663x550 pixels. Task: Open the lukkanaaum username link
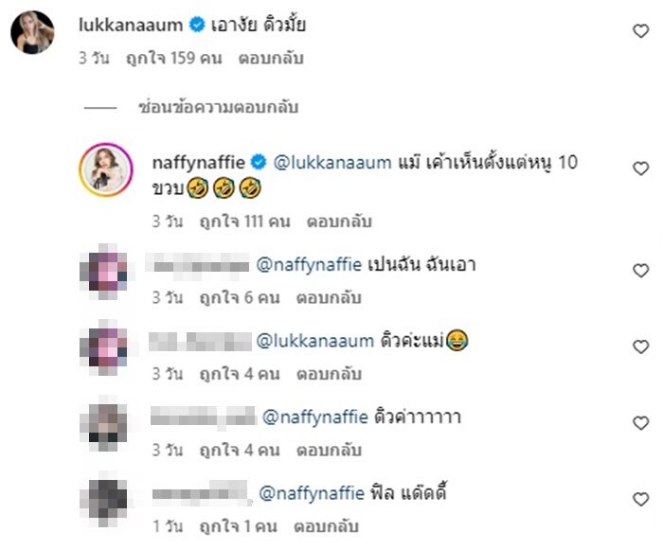[131, 25]
